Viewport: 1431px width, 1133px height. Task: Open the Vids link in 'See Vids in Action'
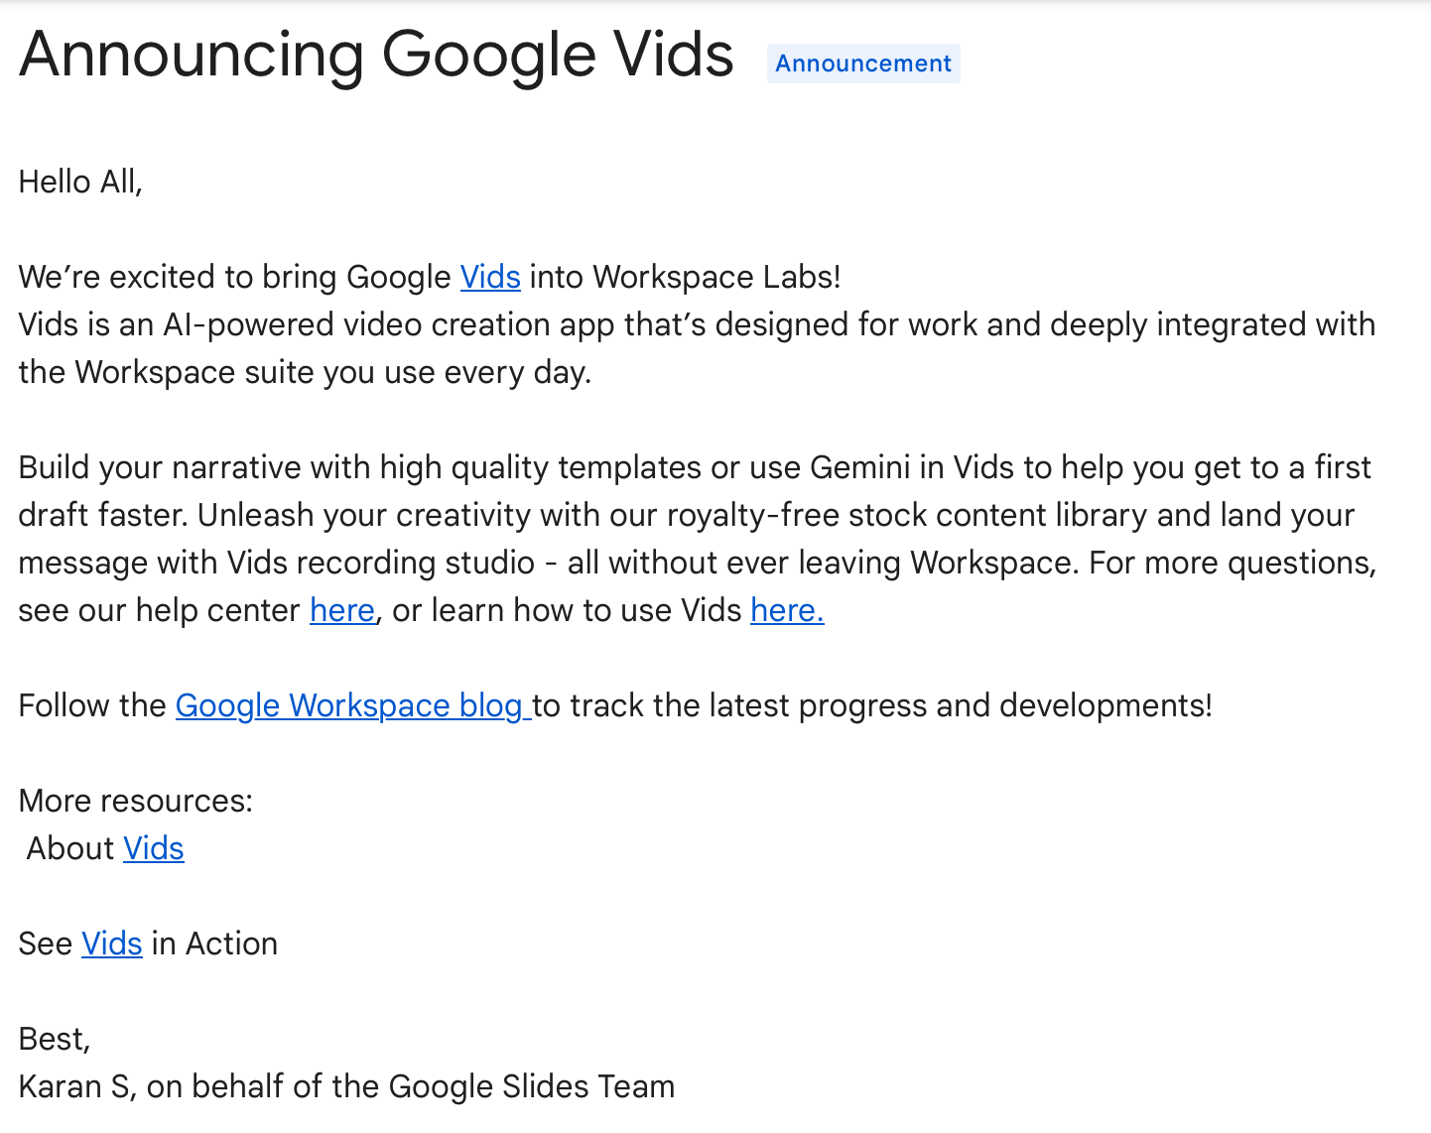click(x=112, y=944)
